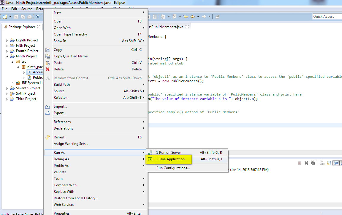The width and height of the screenshot is (342, 215).
Task: Choose Open With in context menu
Action: (x=96, y=28)
